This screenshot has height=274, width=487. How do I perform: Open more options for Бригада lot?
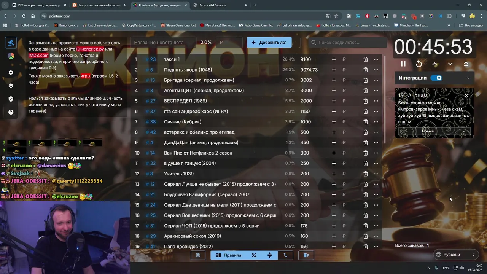(376, 80)
